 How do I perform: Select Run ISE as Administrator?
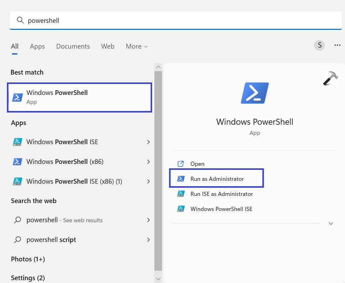pyautogui.click(x=221, y=194)
